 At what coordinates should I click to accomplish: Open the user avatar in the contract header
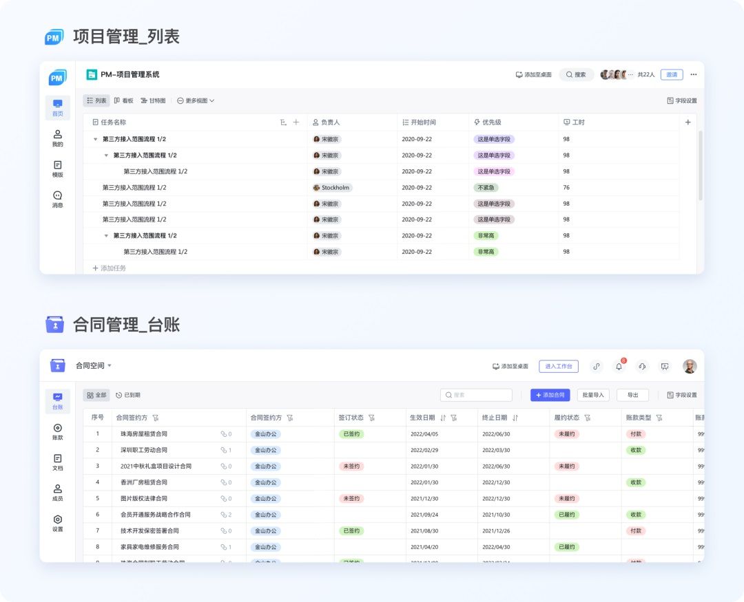tap(690, 367)
